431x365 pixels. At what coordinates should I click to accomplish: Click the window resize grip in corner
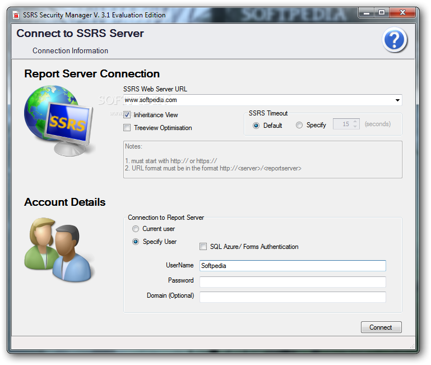point(413,346)
